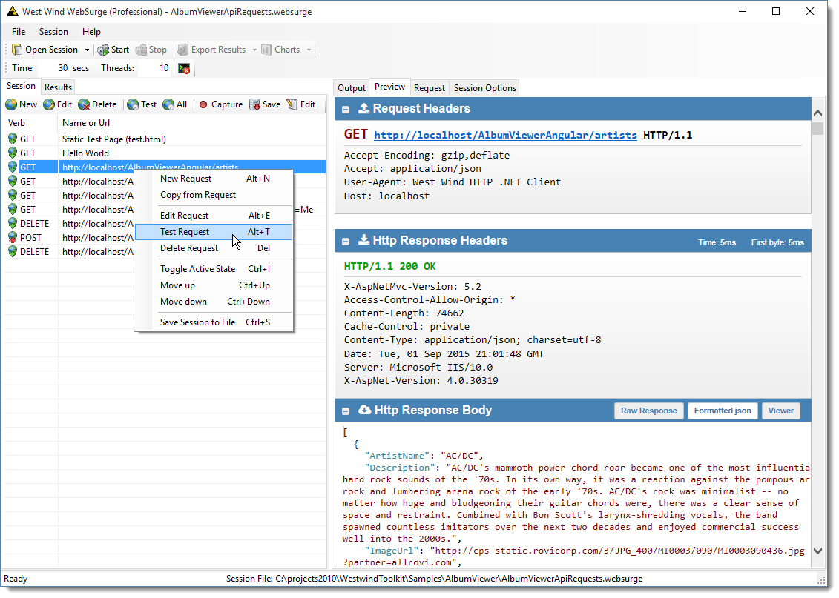Expand the Charts dropdown arrow
The width and height of the screenshot is (839, 598).
point(309,50)
